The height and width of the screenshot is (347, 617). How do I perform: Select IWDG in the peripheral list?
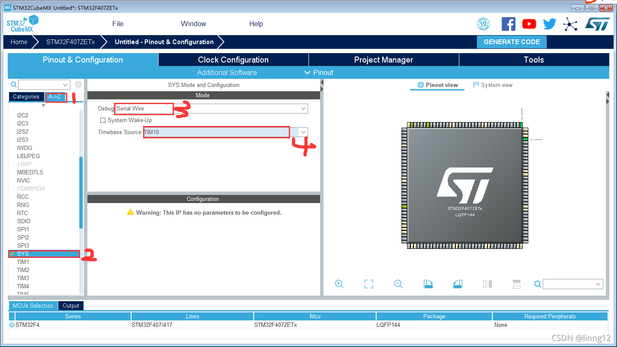click(x=24, y=148)
